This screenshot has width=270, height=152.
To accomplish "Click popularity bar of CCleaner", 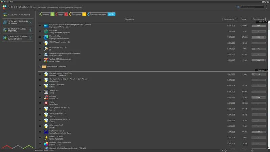I will (259, 97).
